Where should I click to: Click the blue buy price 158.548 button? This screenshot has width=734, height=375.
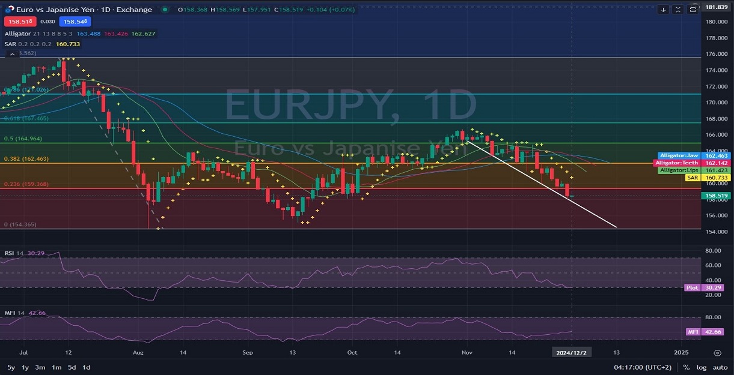[75, 22]
